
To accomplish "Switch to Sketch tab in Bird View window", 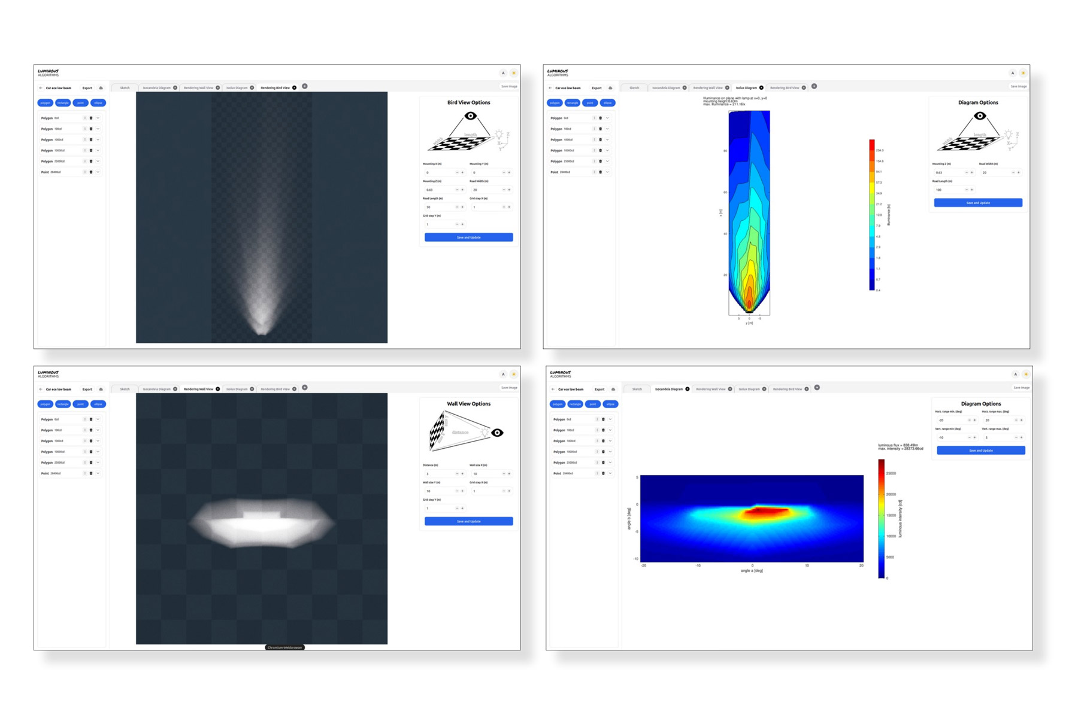I will pos(125,88).
